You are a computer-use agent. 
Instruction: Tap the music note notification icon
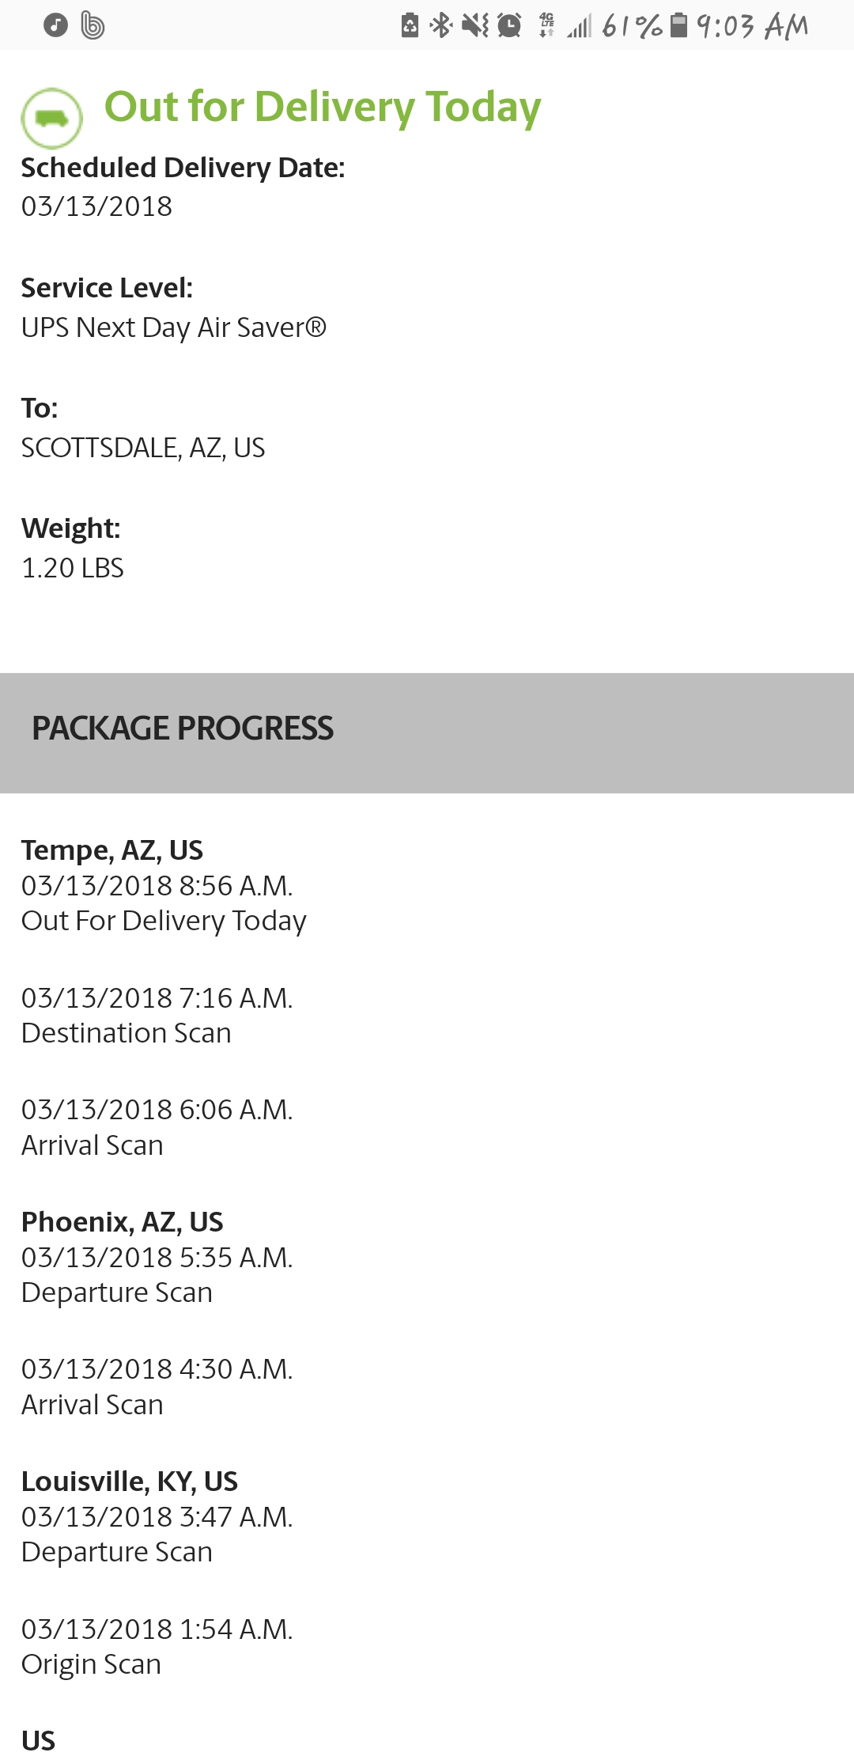(x=55, y=25)
